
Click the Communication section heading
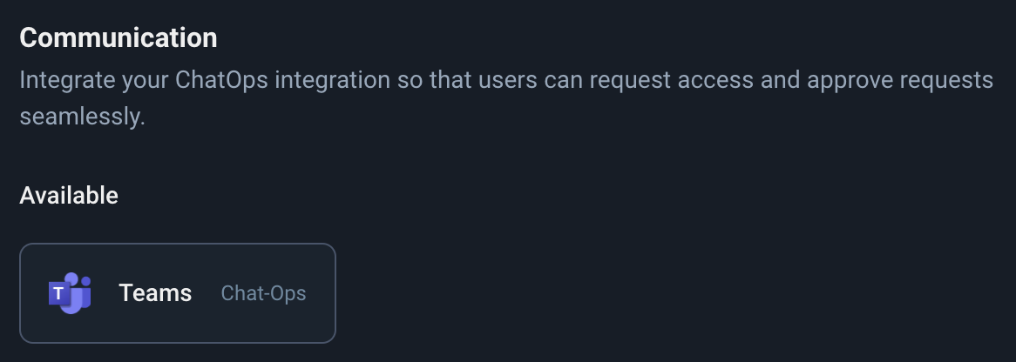tap(119, 38)
